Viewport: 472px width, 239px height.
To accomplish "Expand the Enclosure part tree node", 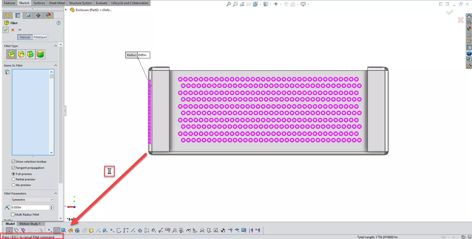I will (66, 10).
